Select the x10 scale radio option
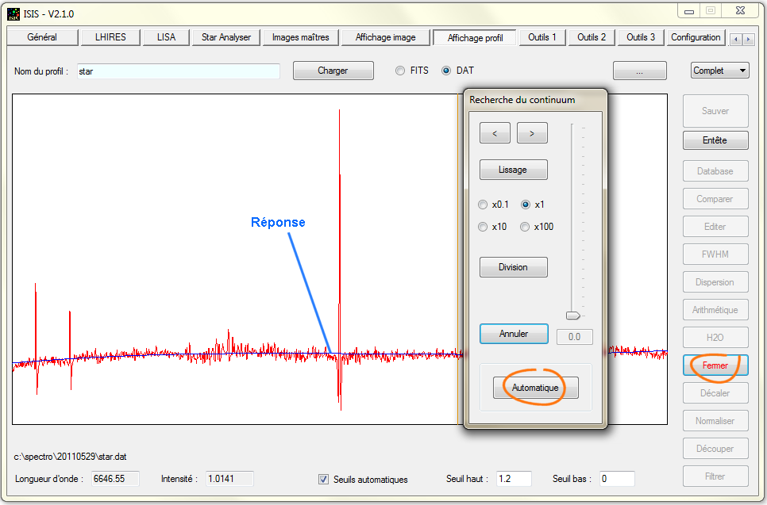Viewport: 767px width, 505px height. 483,227
